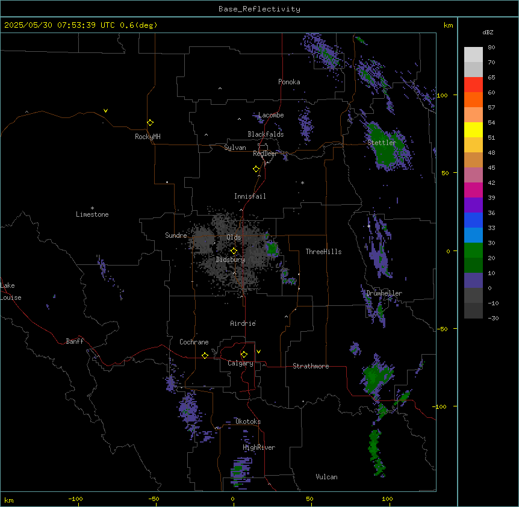Screen dimensions: 519x507
Task: Click the Calgary city label
Action: (x=240, y=363)
